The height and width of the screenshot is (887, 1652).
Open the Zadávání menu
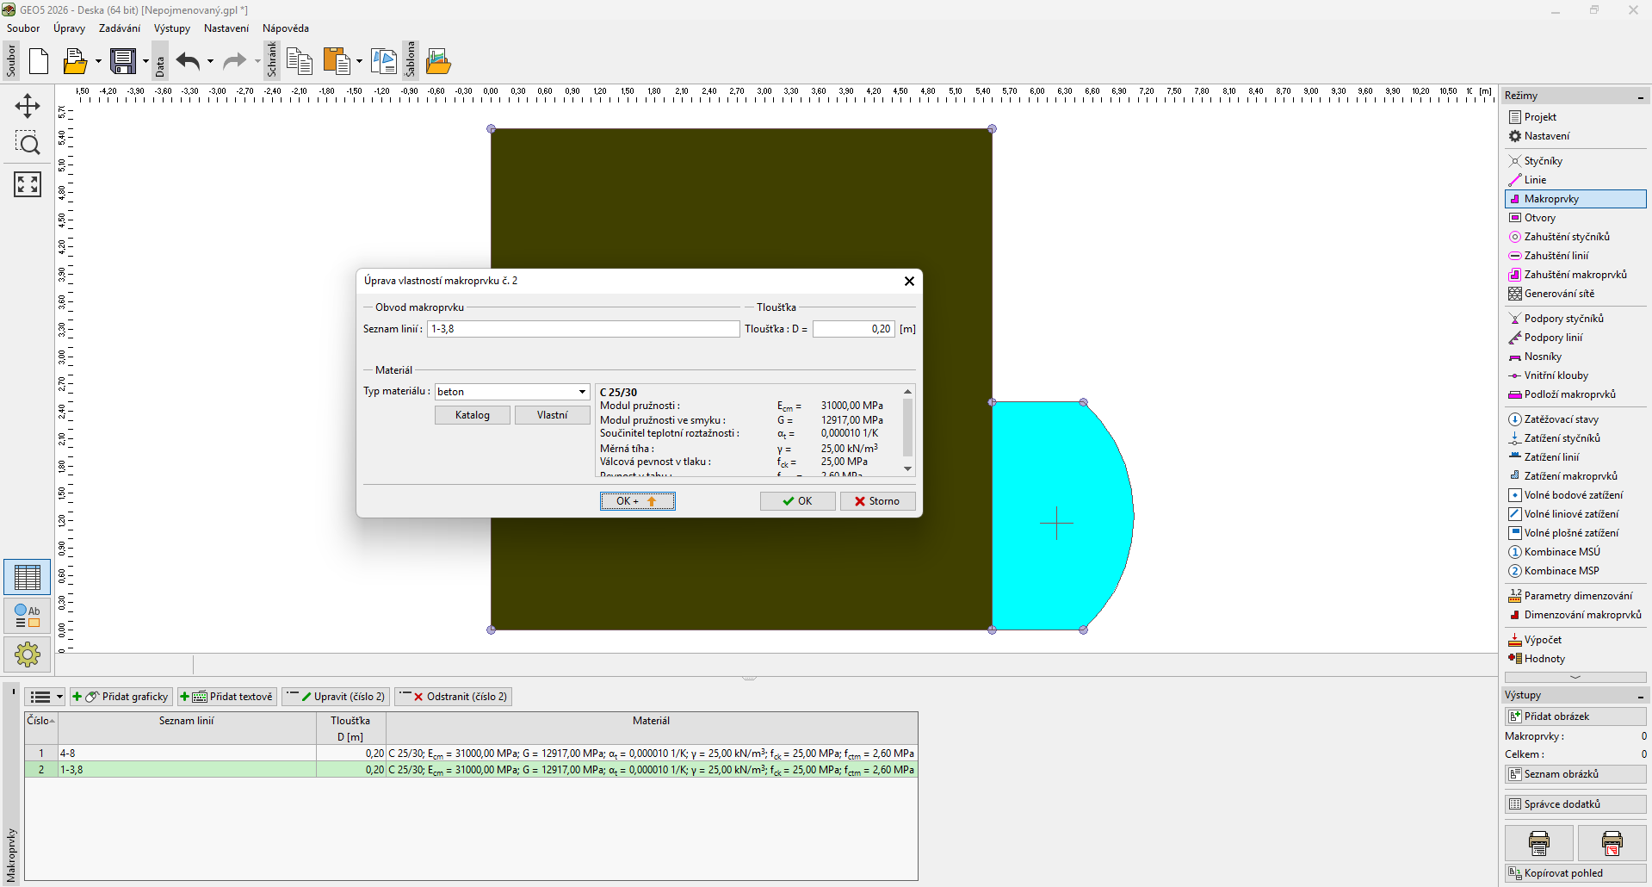click(119, 28)
